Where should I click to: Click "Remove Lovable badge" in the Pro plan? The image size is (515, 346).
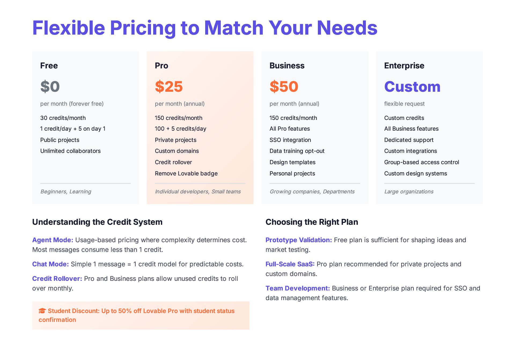pos(186,174)
